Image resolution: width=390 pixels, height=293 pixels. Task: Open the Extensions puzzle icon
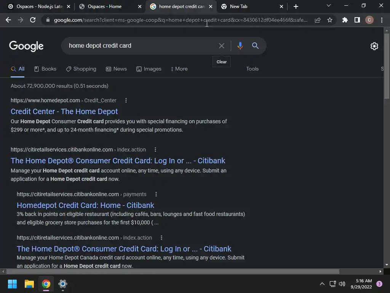pyautogui.click(x=345, y=20)
